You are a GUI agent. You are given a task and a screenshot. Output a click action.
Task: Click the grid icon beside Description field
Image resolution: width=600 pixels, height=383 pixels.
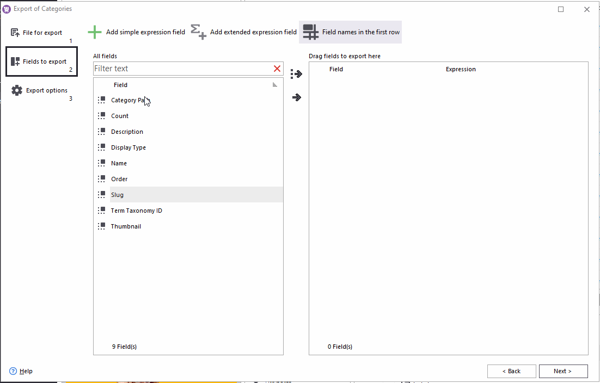(101, 131)
